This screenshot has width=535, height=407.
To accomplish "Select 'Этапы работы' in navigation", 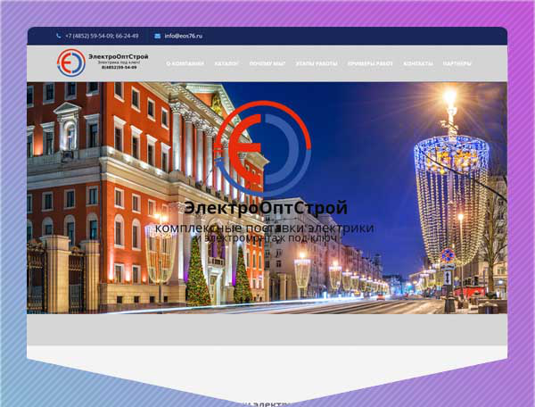I will click(x=317, y=64).
